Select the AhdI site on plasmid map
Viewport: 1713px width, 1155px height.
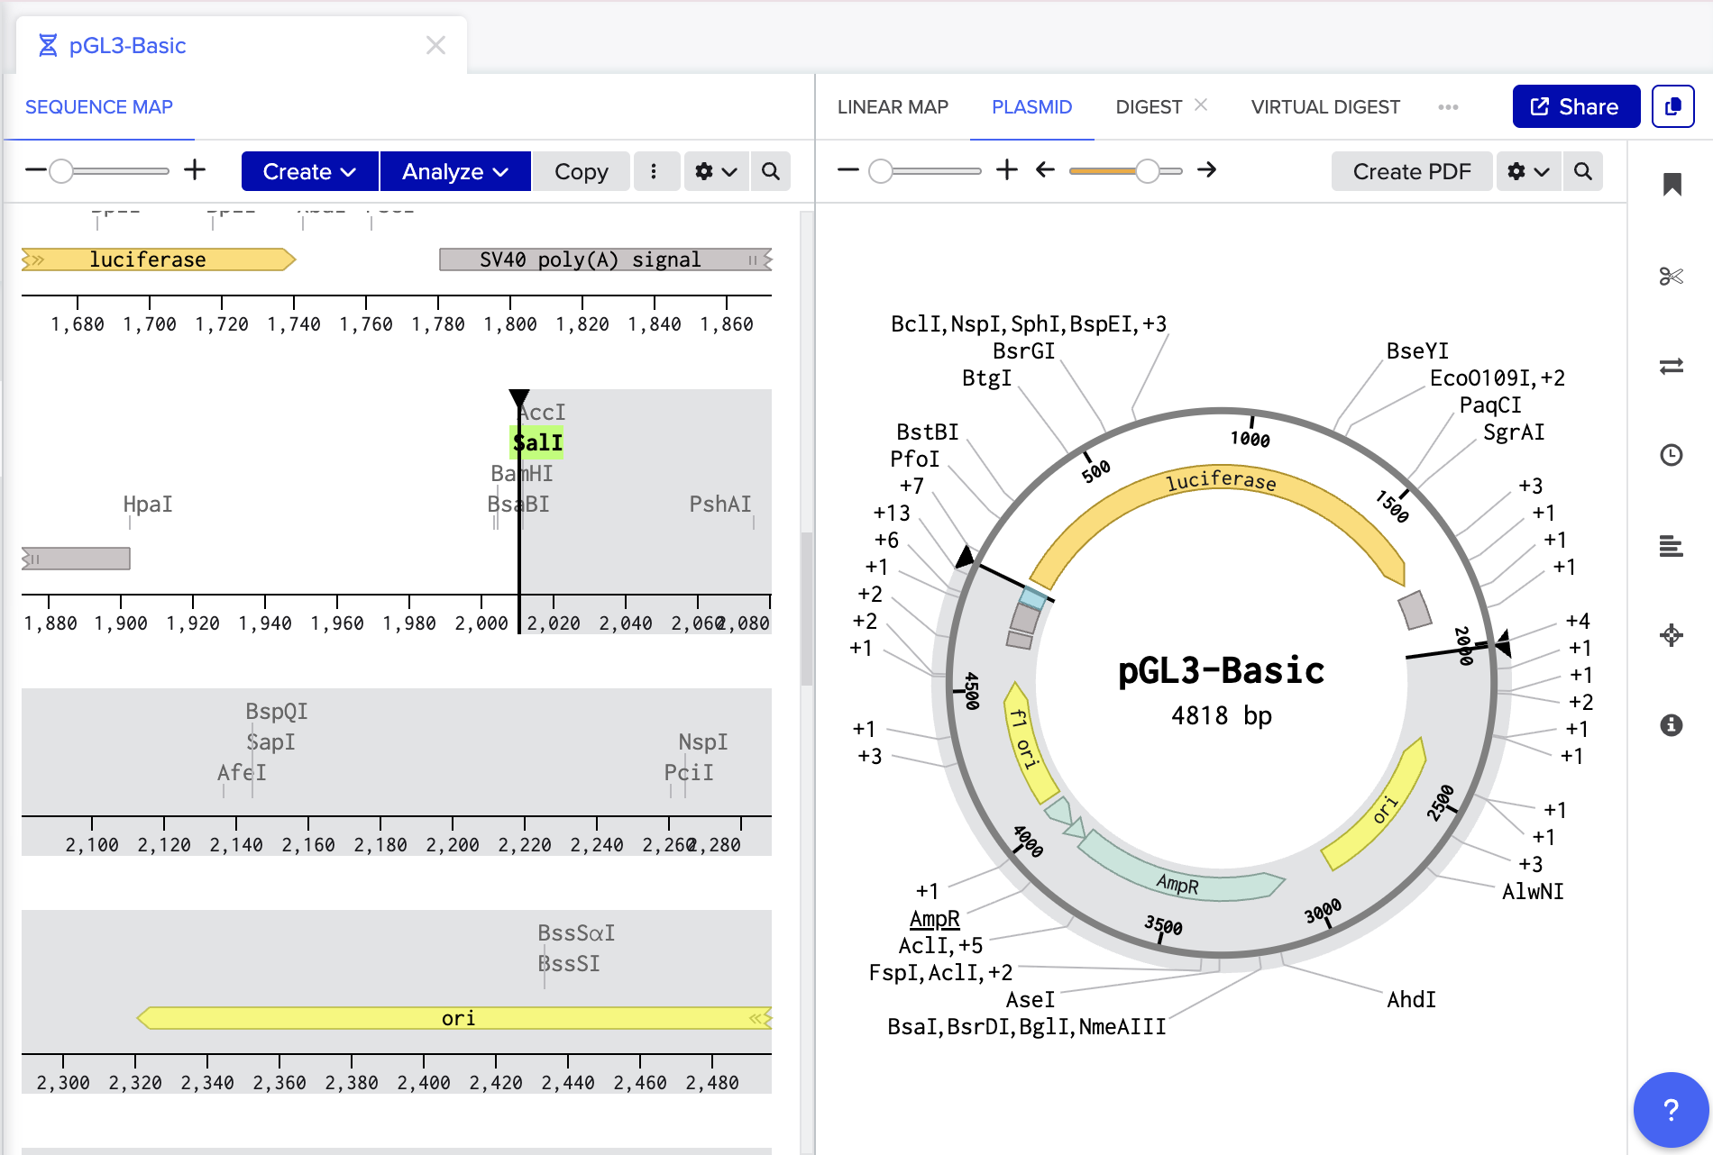1412,999
